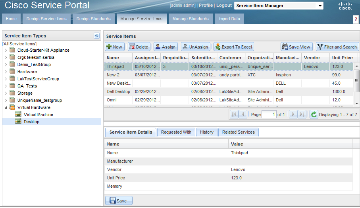Open the help question mark icon

355,20
